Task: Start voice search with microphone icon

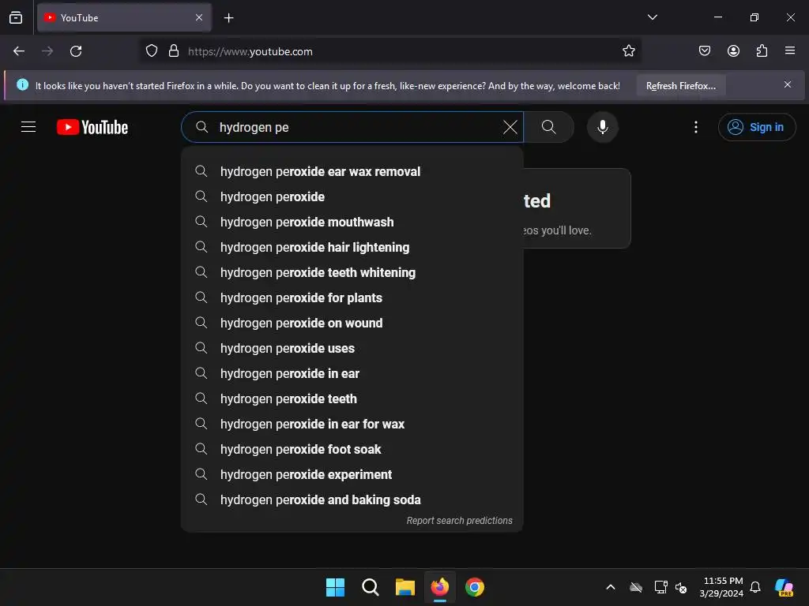Action: (x=602, y=127)
